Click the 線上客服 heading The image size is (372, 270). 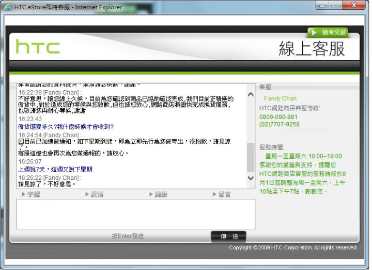click(x=312, y=48)
